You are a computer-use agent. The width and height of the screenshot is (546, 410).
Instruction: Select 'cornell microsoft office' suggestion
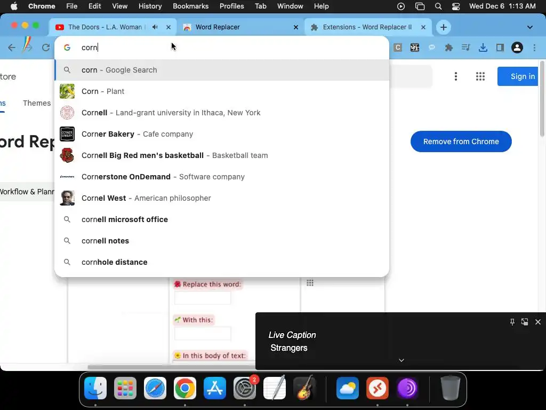[222, 219]
